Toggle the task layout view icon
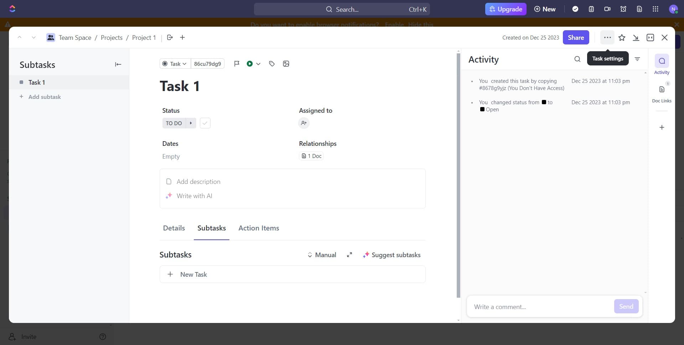684x345 pixels. [x=650, y=38]
